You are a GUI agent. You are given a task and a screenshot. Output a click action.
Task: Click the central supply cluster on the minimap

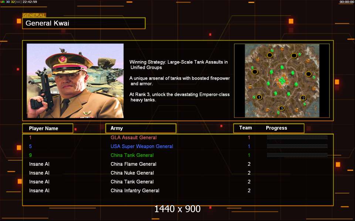(282, 80)
